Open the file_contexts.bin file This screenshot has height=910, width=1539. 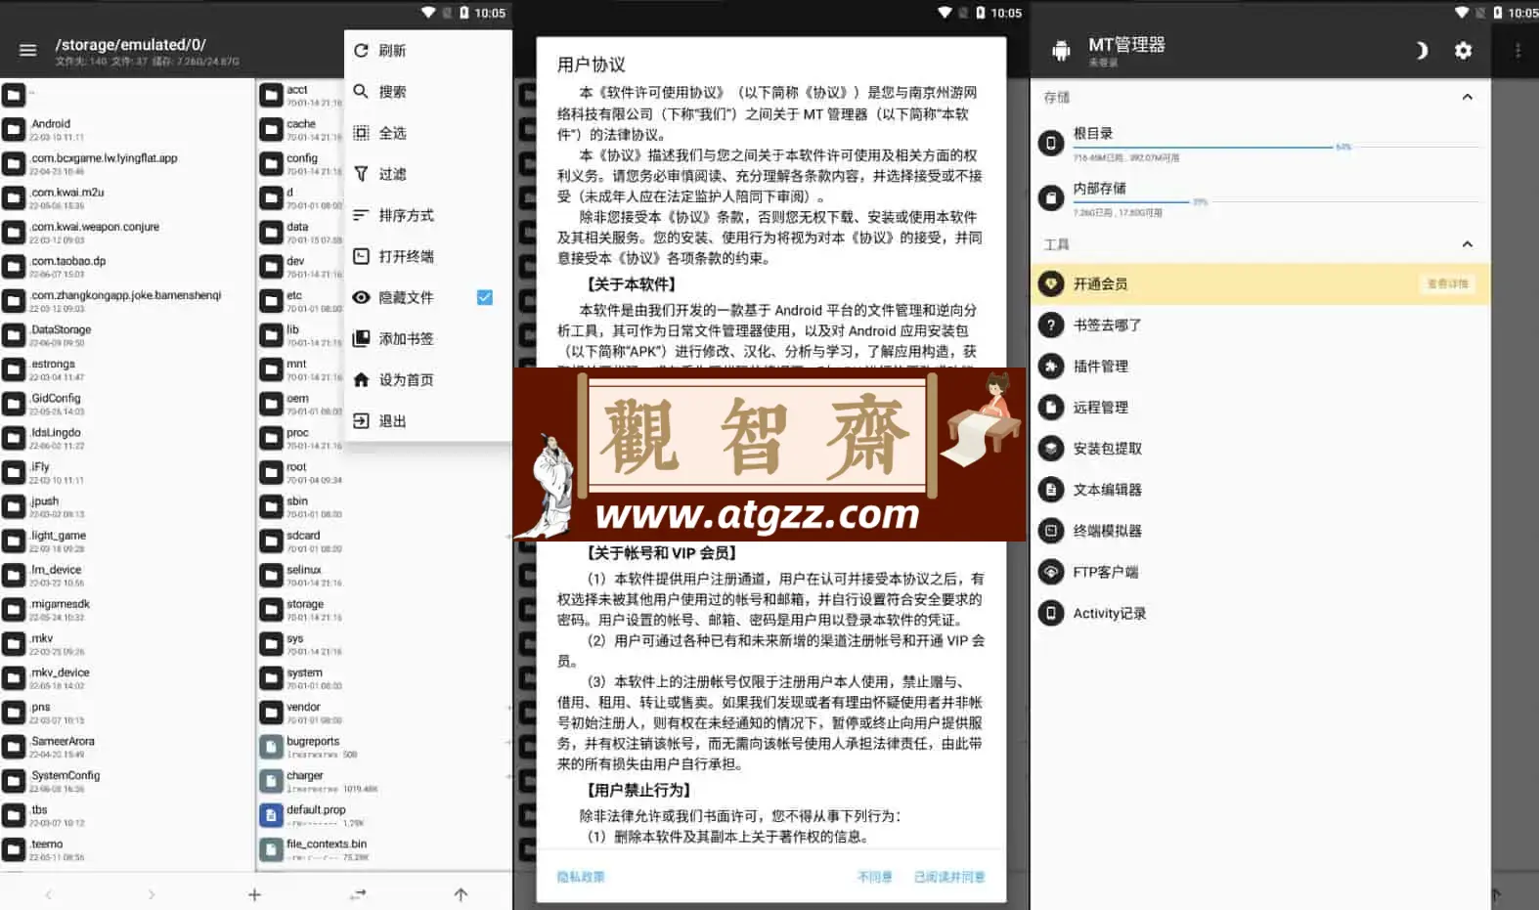[x=384, y=849]
